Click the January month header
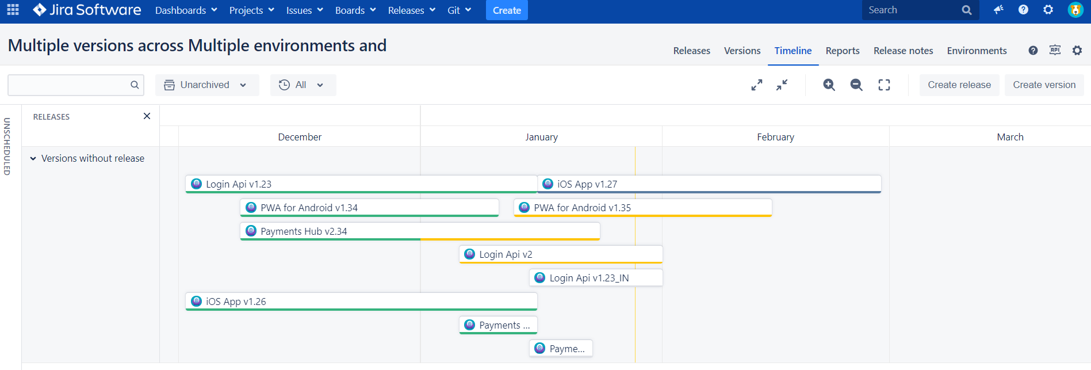This screenshot has height=370, width=1091. (541, 137)
